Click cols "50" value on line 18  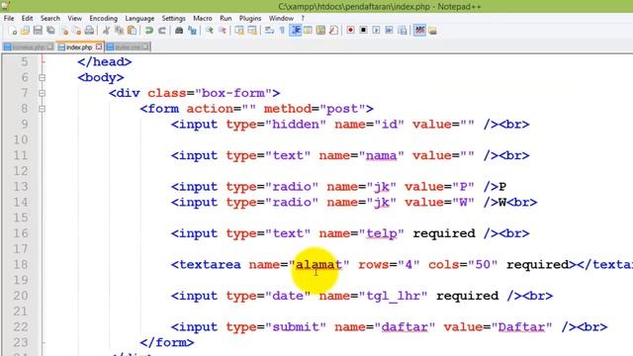483,265
